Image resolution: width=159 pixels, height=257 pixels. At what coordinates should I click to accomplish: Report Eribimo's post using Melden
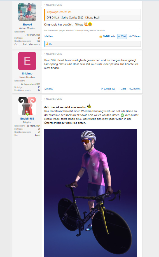coord(48,89)
